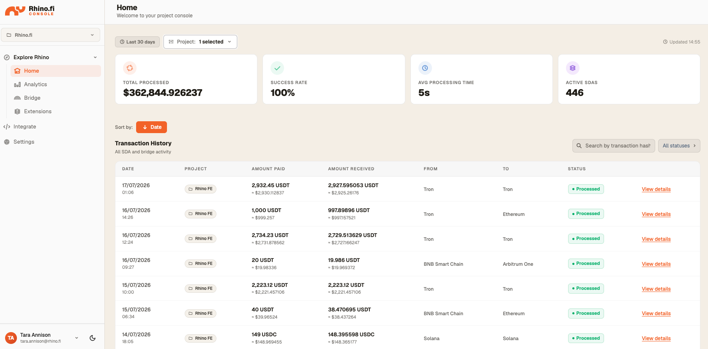Click the Updated 14:55 timestamp
This screenshot has width=708, height=349.
click(681, 42)
